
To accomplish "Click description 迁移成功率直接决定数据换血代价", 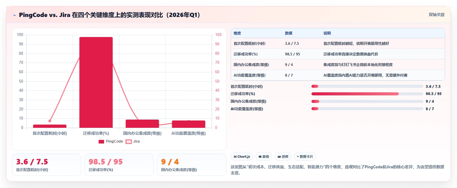I will click(351, 54).
